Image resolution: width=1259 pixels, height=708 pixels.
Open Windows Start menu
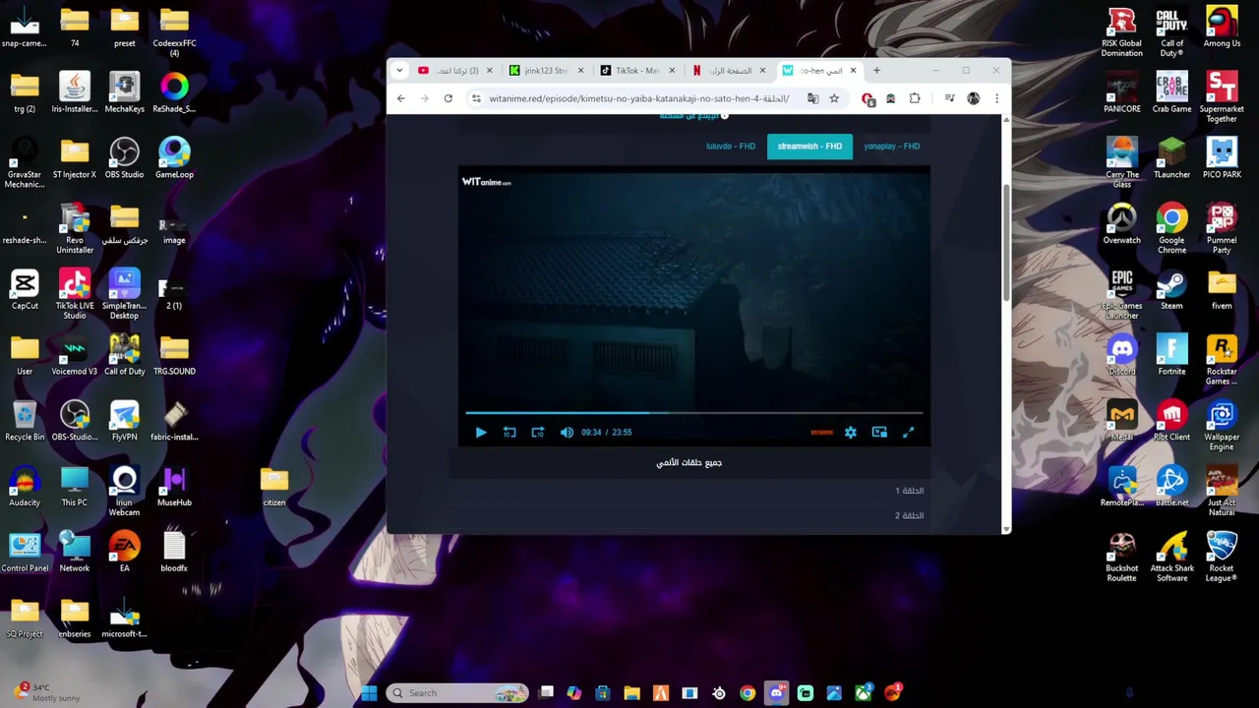tap(369, 693)
